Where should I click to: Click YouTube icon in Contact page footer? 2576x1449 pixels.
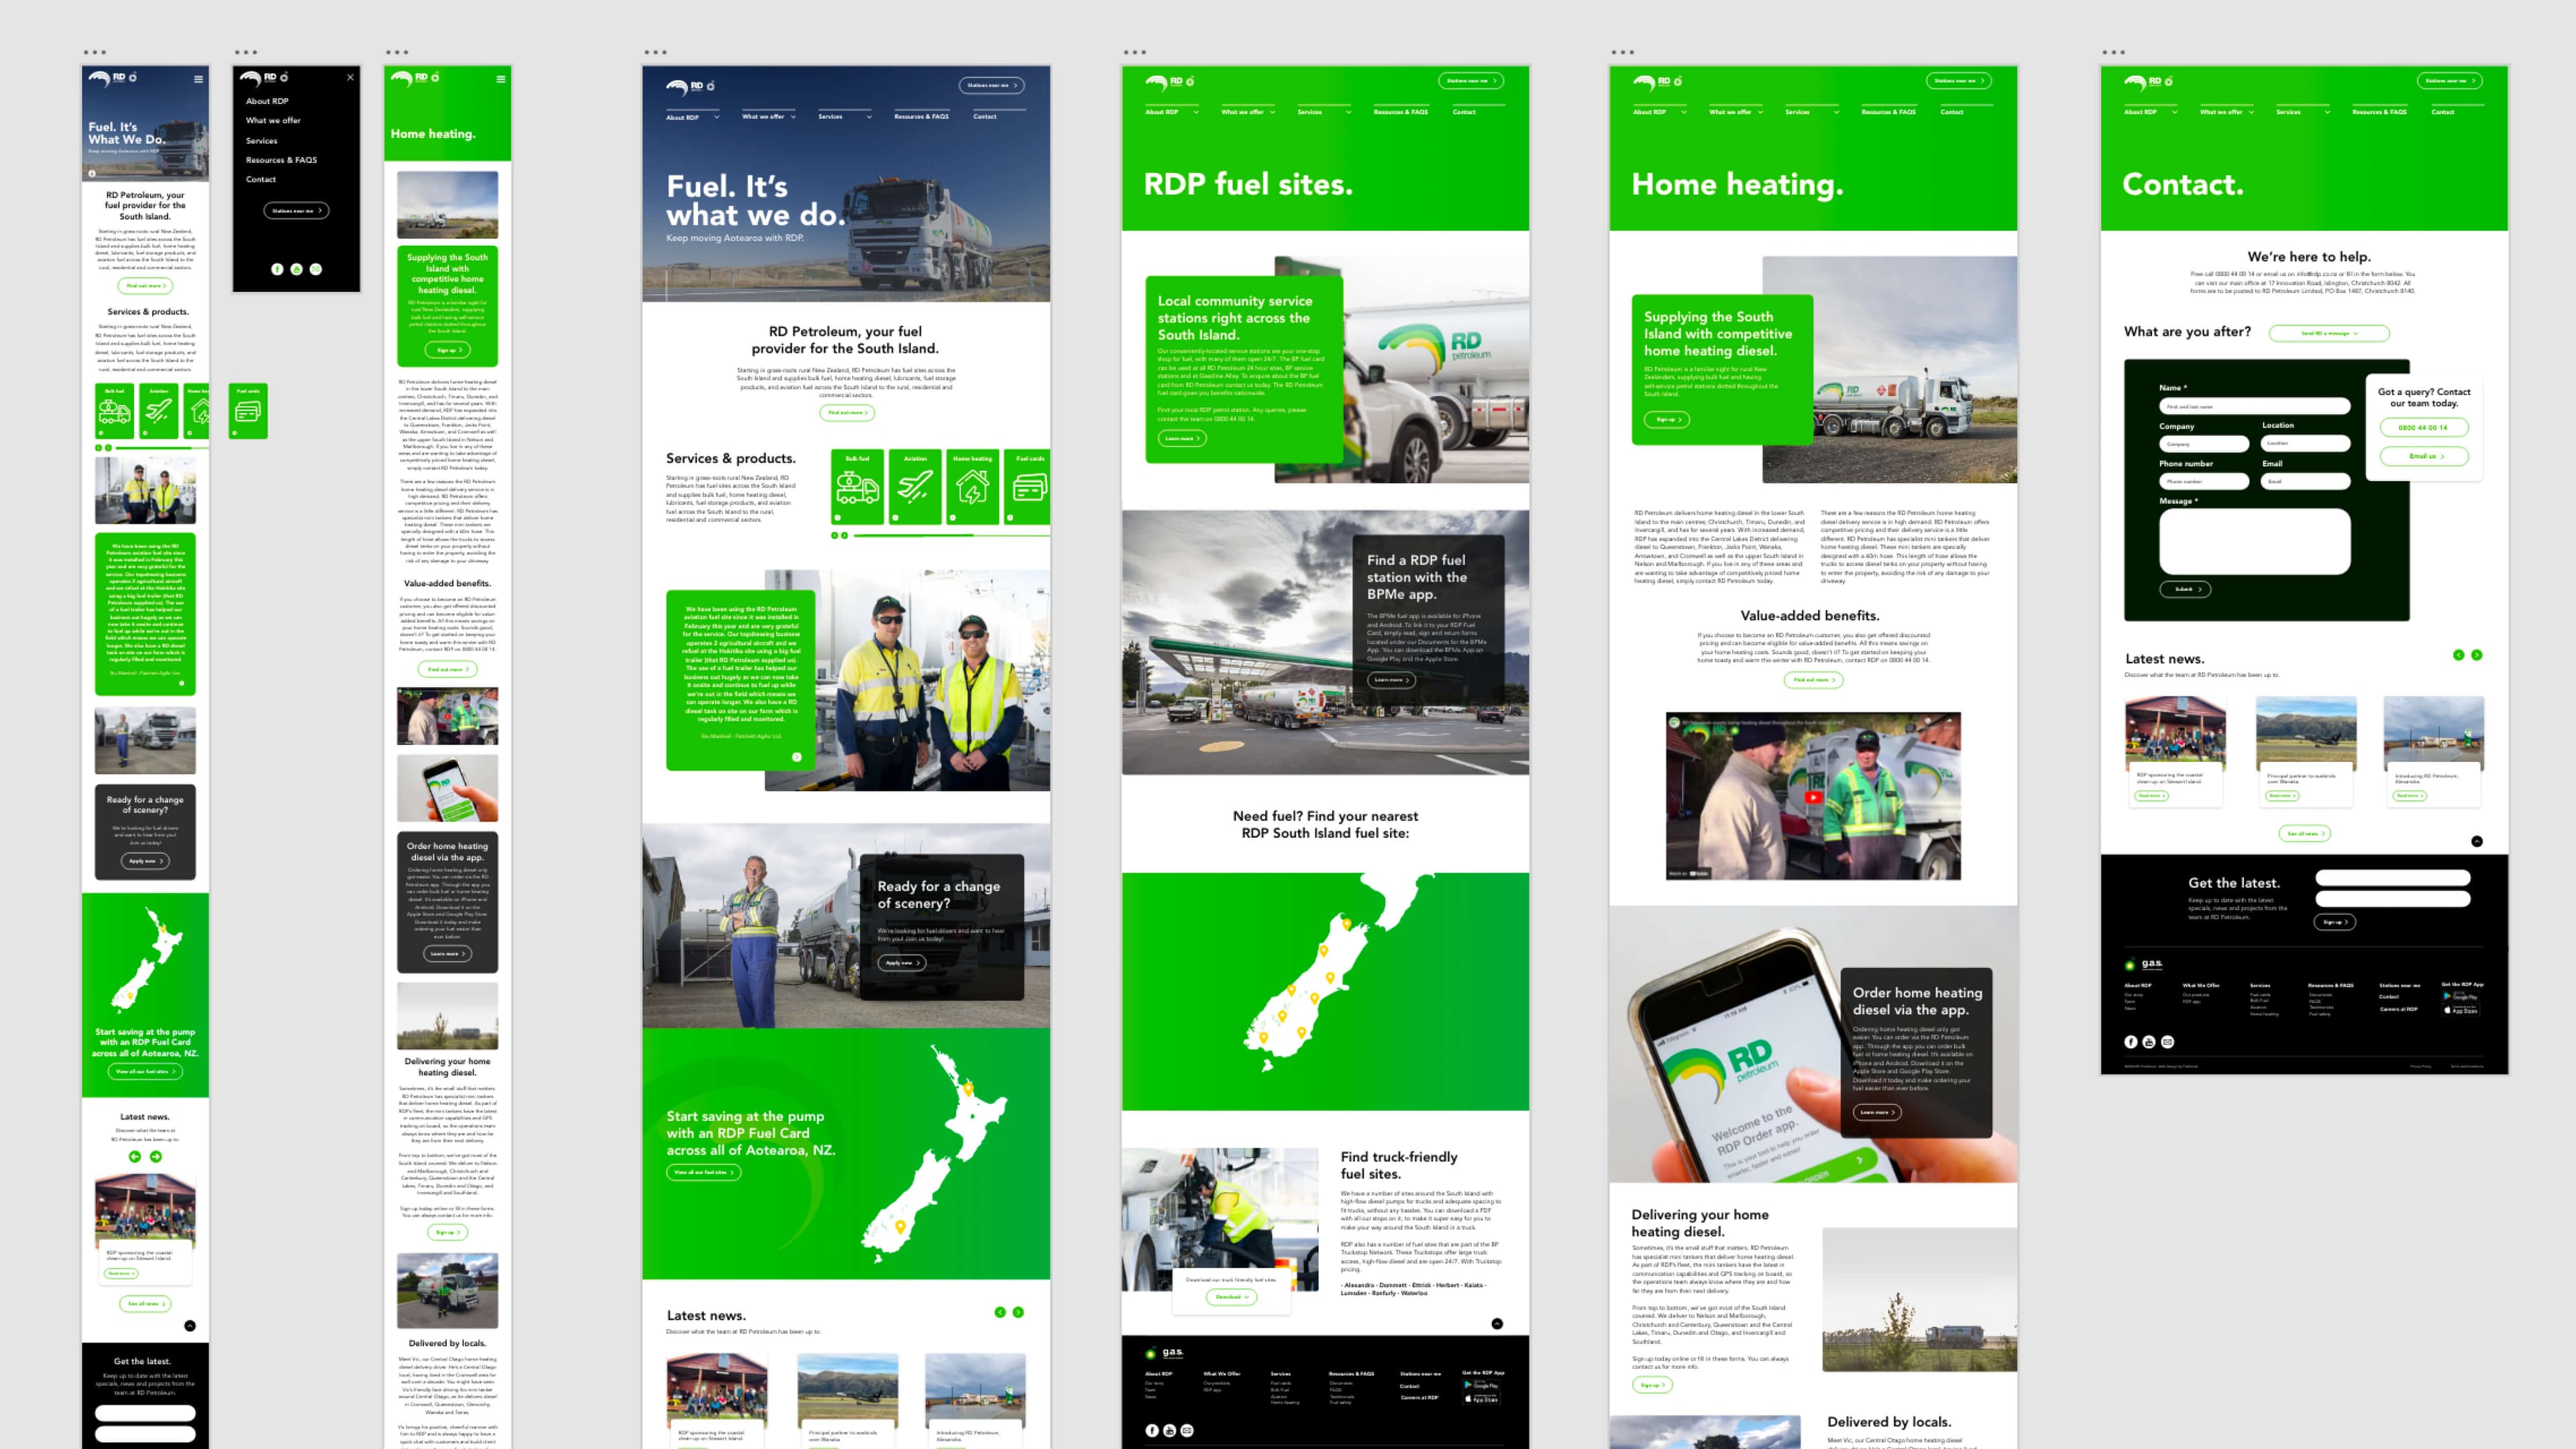[x=2149, y=1042]
